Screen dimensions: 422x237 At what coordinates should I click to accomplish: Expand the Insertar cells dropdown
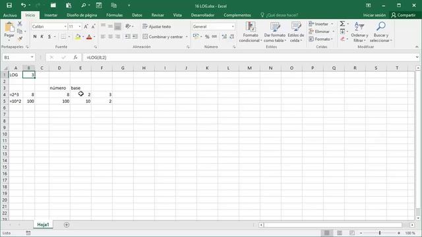pos(332,24)
